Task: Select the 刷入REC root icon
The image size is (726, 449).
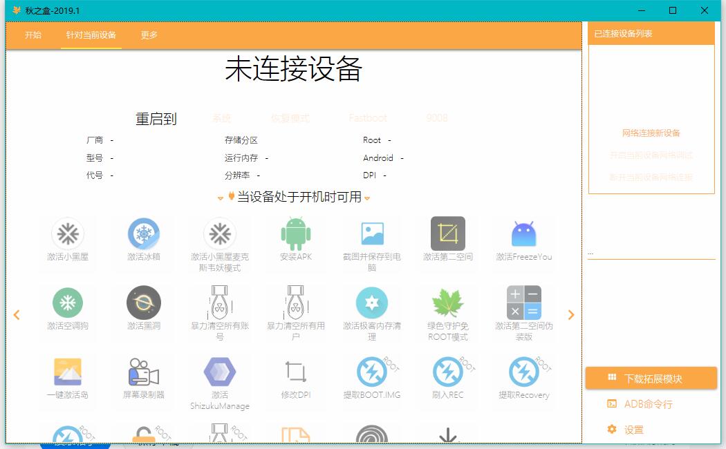Action: pos(448,372)
